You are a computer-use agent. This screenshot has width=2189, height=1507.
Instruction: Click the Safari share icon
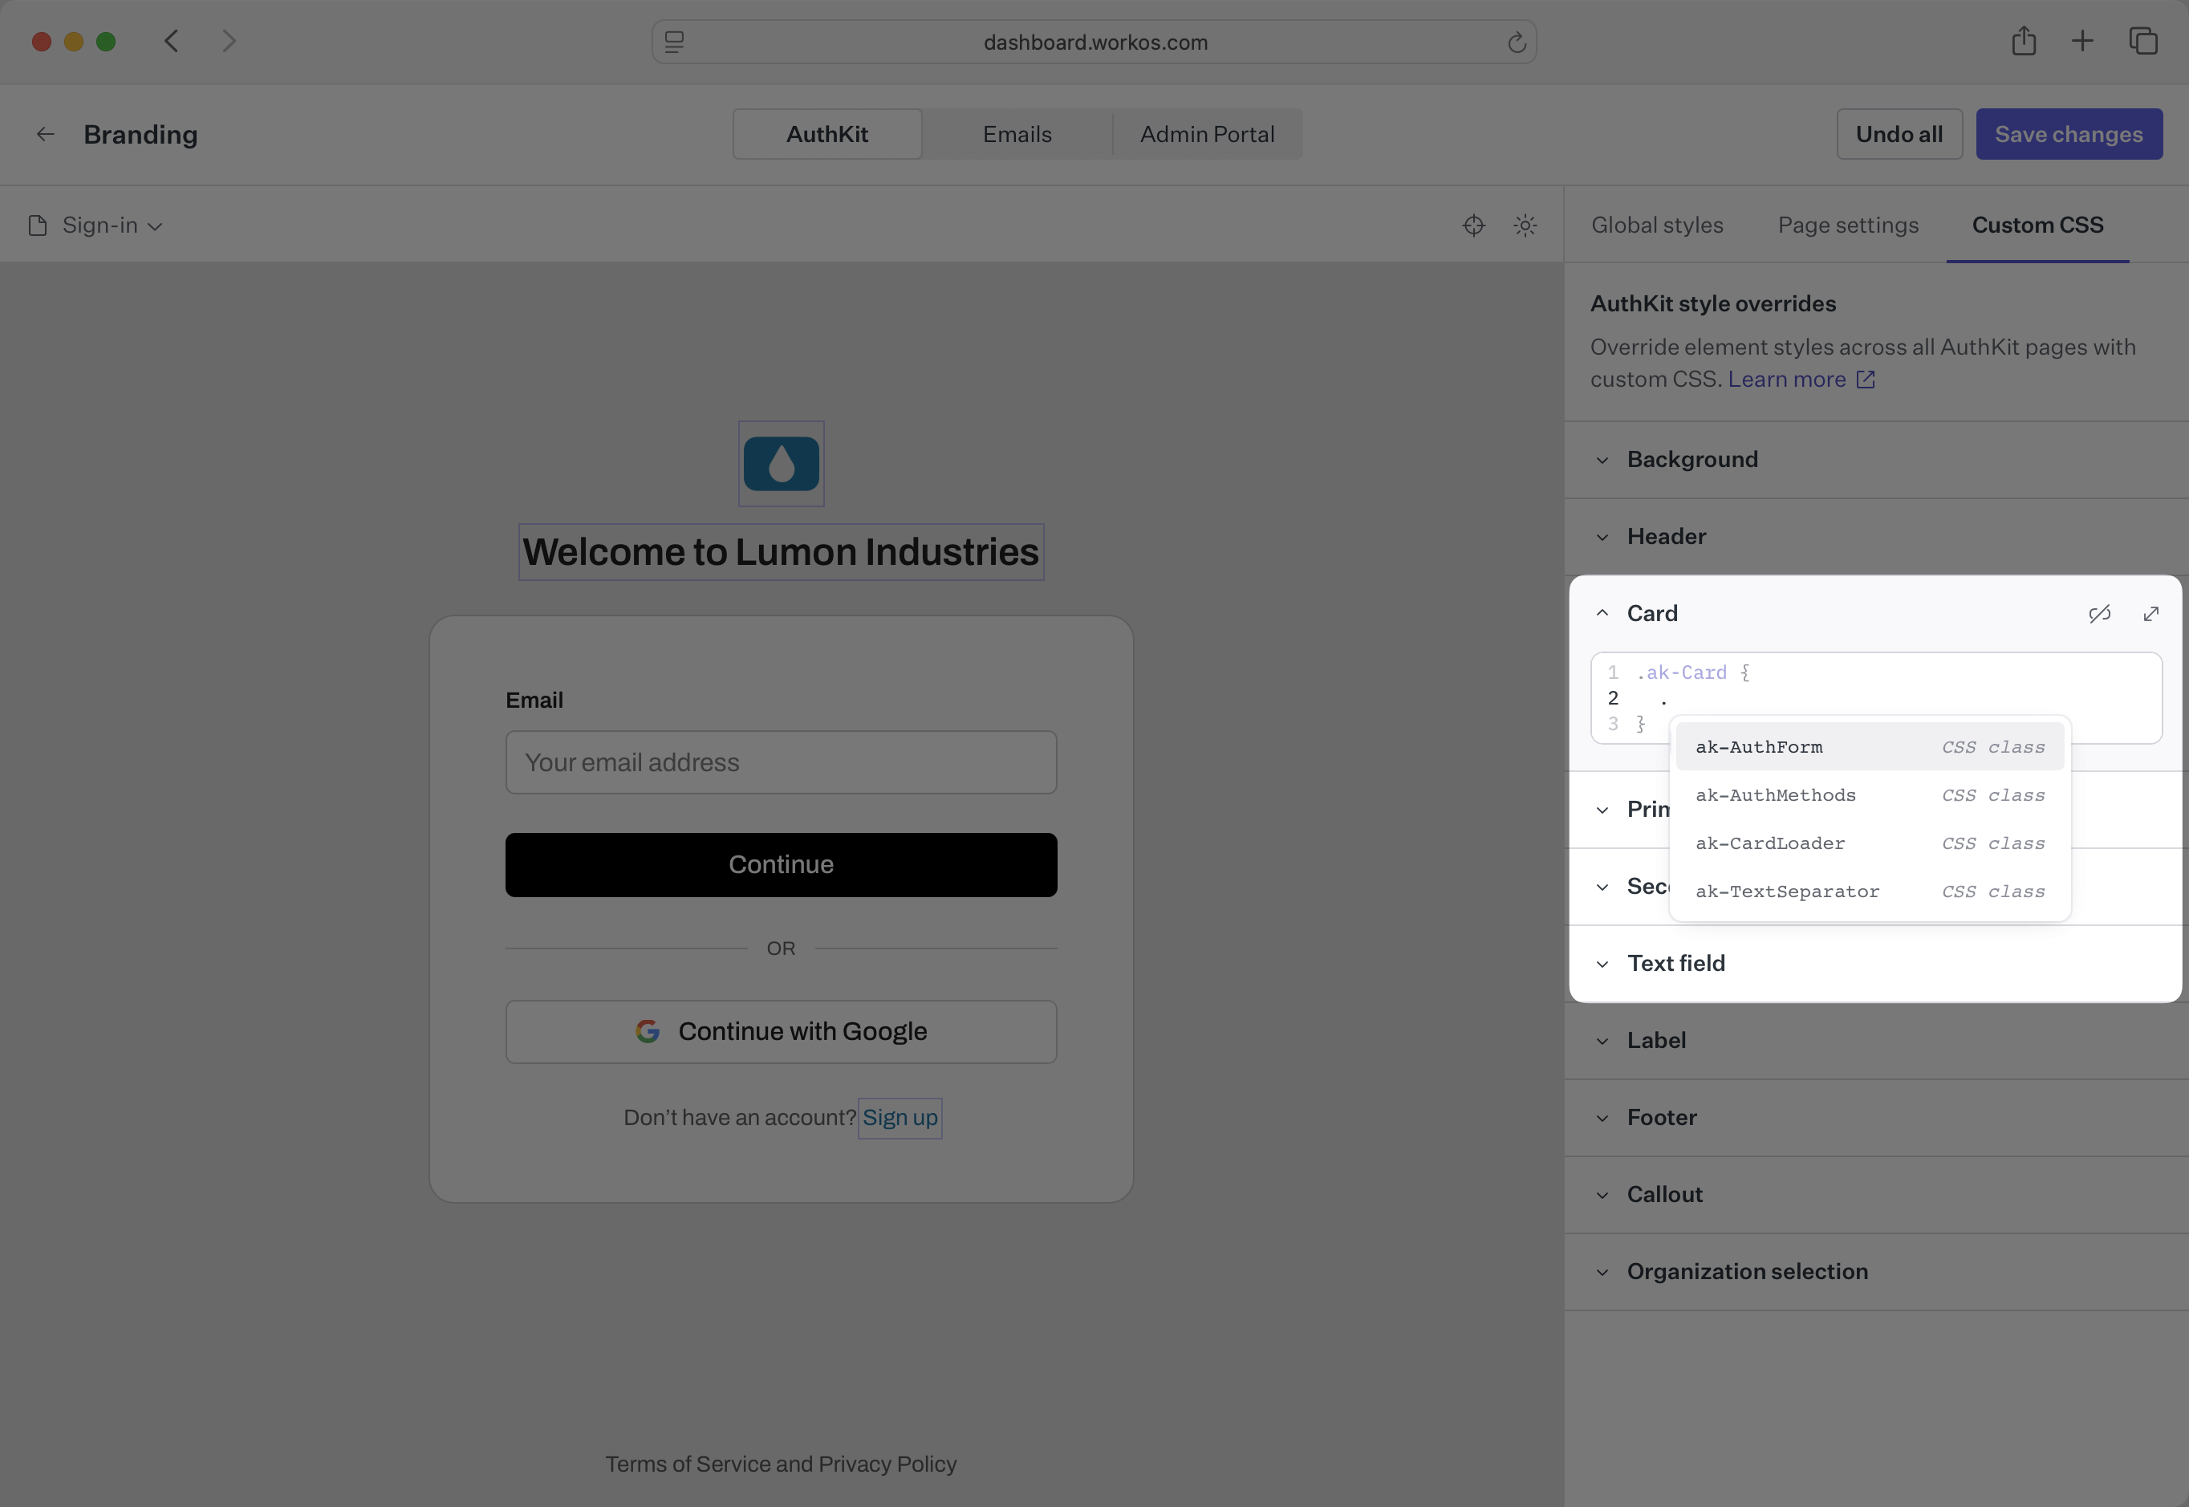(2023, 41)
